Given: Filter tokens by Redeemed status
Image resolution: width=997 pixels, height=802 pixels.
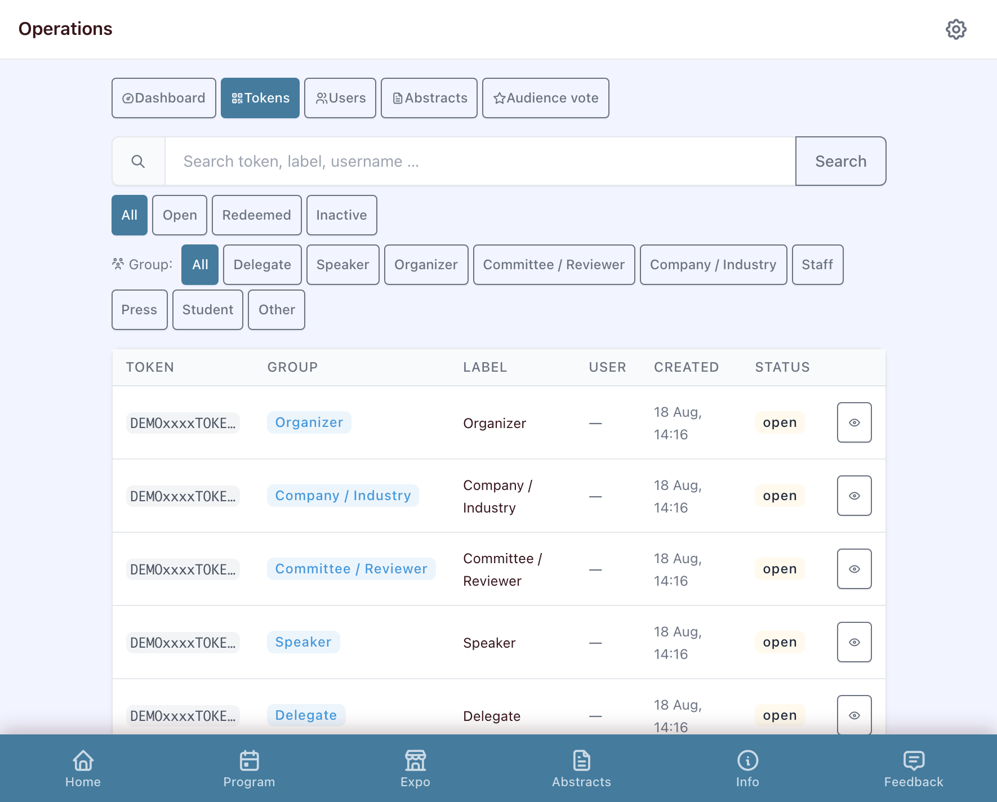Looking at the screenshot, I should [x=257, y=215].
